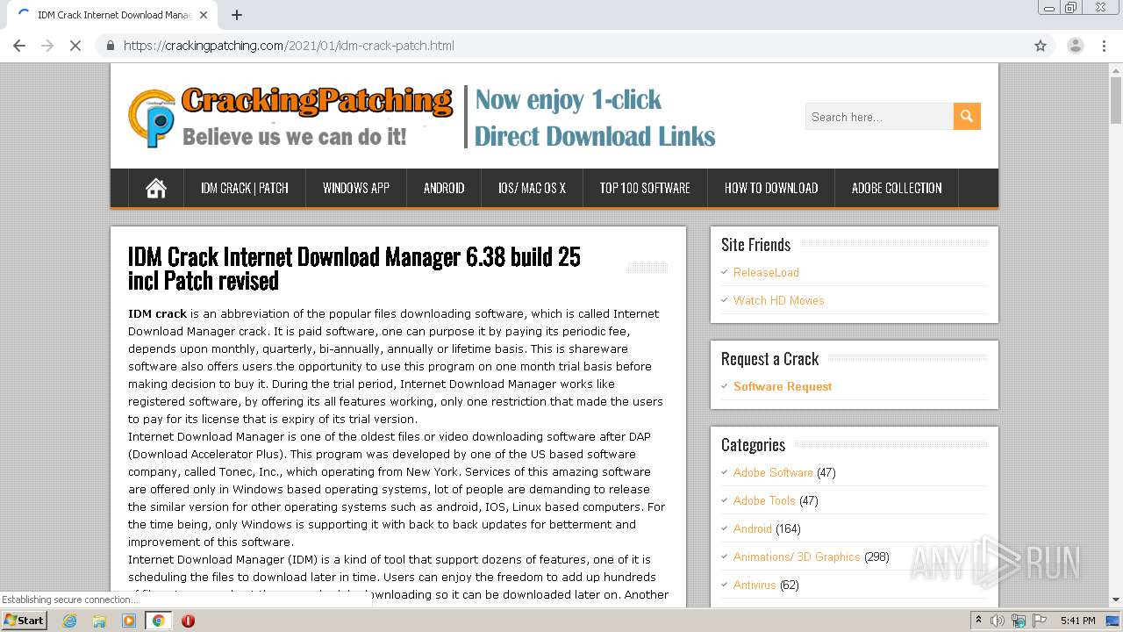The height and width of the screenshot is (632, 1123).
Task: Browse the Adobe Software category
Action: point(773,472)
